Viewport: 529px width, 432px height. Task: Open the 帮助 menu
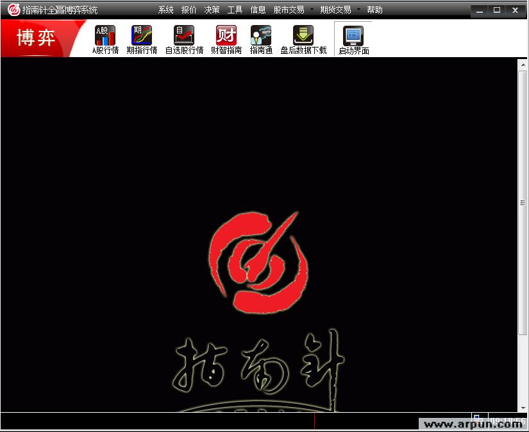[374, 10]
